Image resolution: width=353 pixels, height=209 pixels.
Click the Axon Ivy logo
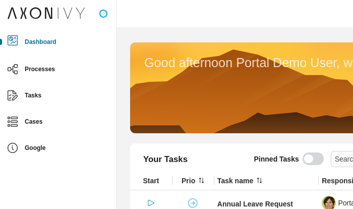(46, 13)
